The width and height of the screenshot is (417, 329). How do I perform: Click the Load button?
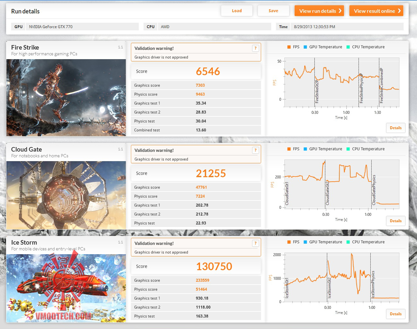click(x=237, y=11)
